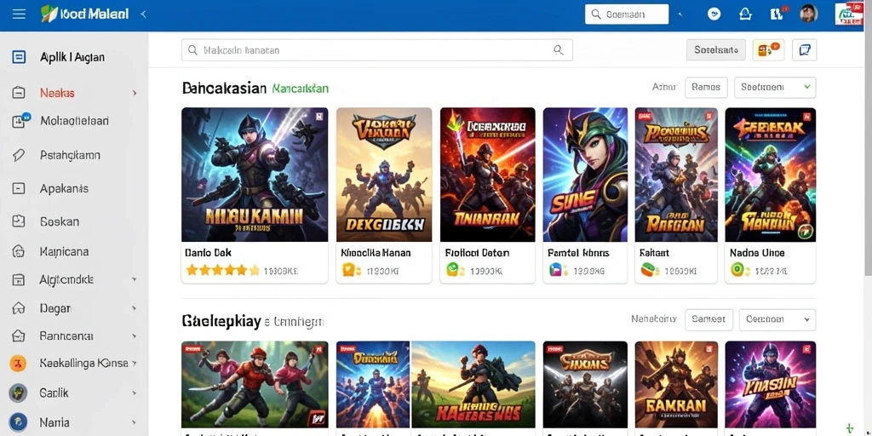Expand the Keakallinga Kanse chevron

pyautogui.click(x=134, y=364)
